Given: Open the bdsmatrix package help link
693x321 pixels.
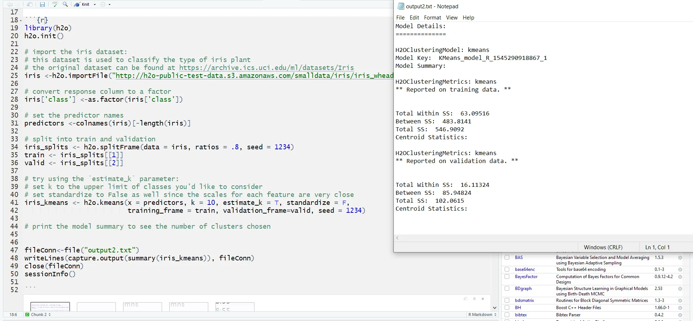Looking at the screenshot, I should tap(524, 300).
